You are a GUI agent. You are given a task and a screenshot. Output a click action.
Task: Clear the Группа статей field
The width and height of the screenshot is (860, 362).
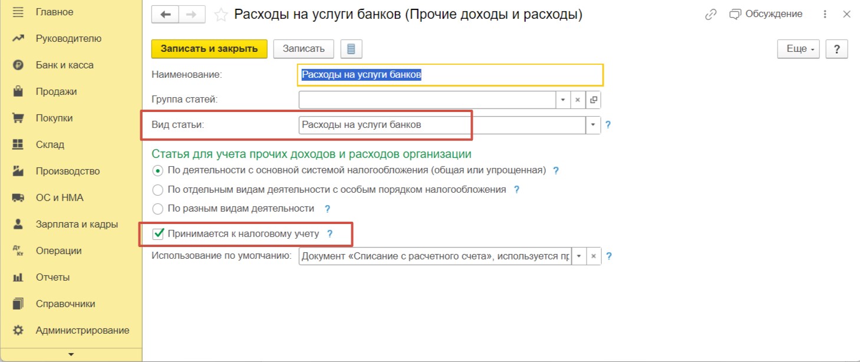[578, 100]
